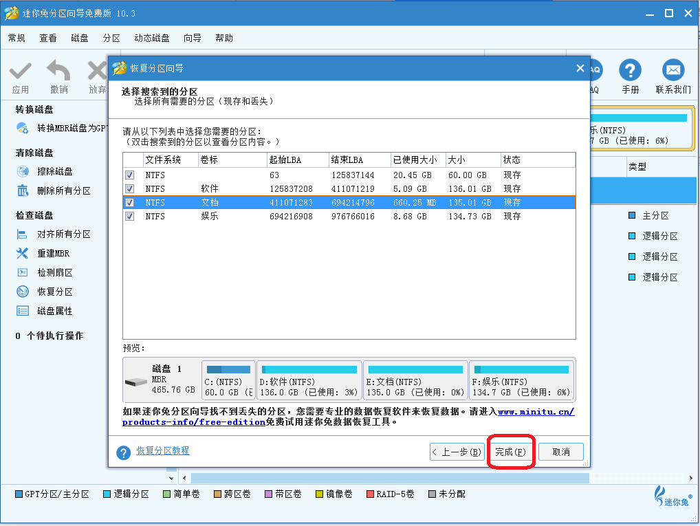Click the 取消 cancel button
Viewport: 700px width, 526px height.
point(561,452)
